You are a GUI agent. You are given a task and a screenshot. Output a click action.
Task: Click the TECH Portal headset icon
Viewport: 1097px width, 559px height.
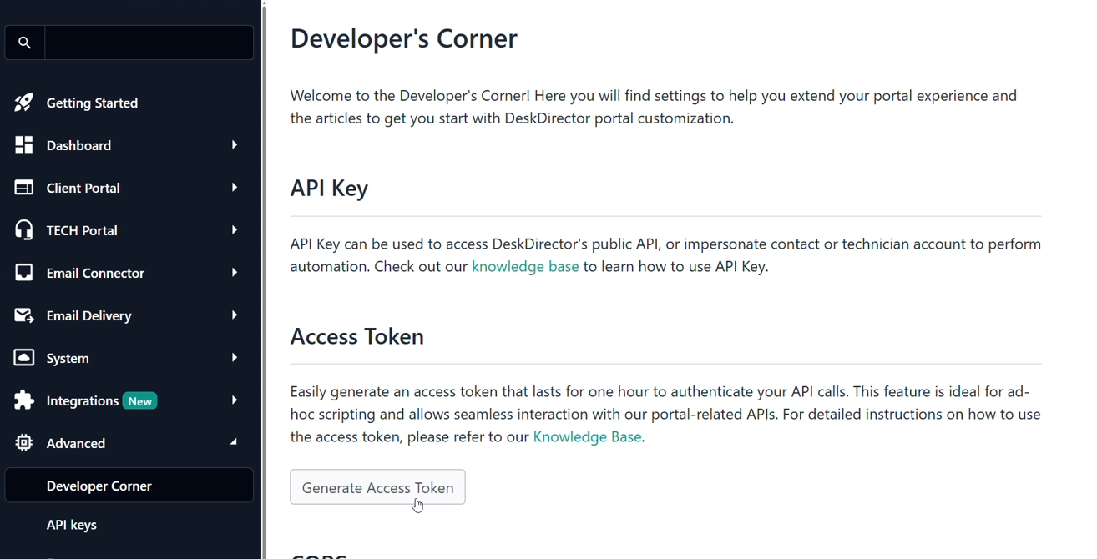click(24, 230)
